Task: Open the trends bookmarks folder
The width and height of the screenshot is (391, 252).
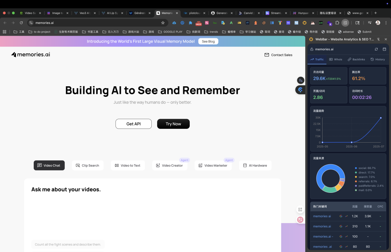Action: 211,32
